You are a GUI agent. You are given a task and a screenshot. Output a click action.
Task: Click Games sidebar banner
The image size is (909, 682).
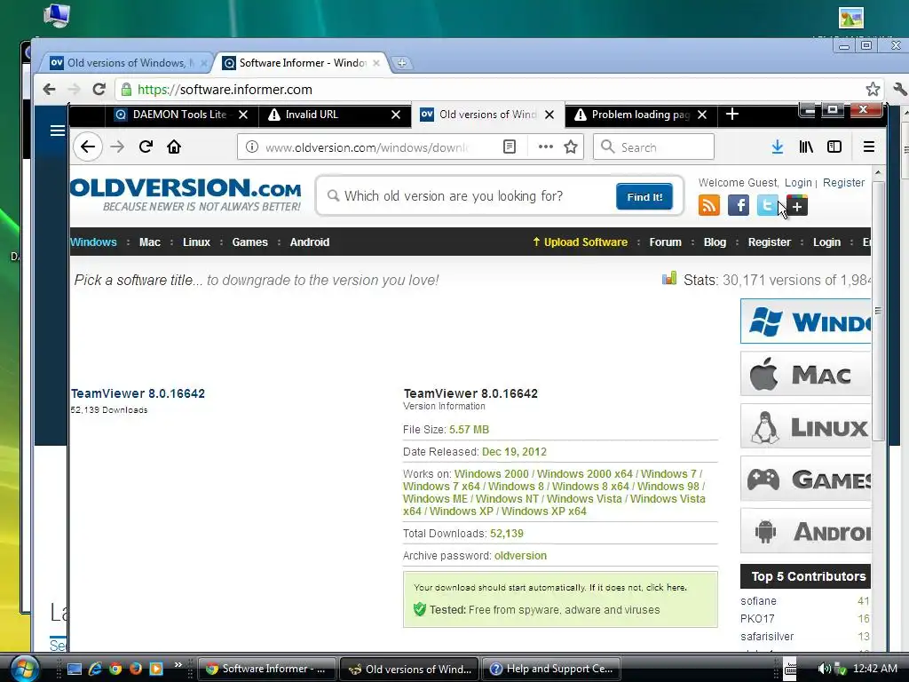coord(806,479)
